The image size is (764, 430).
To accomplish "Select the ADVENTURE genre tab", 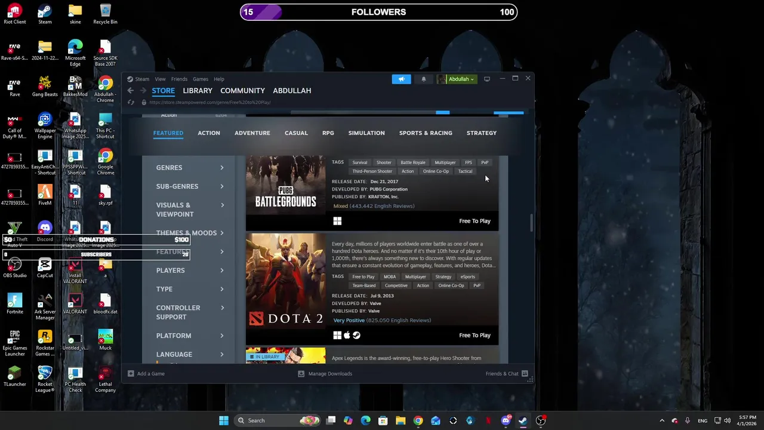I will (252, 133).
